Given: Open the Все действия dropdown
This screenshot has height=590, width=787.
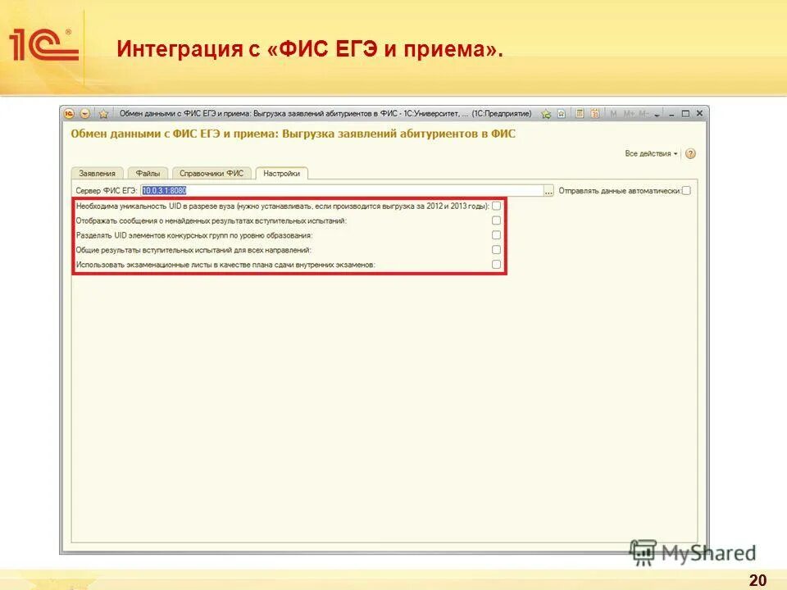Looking at the screenshot, I should click(652, 152).
